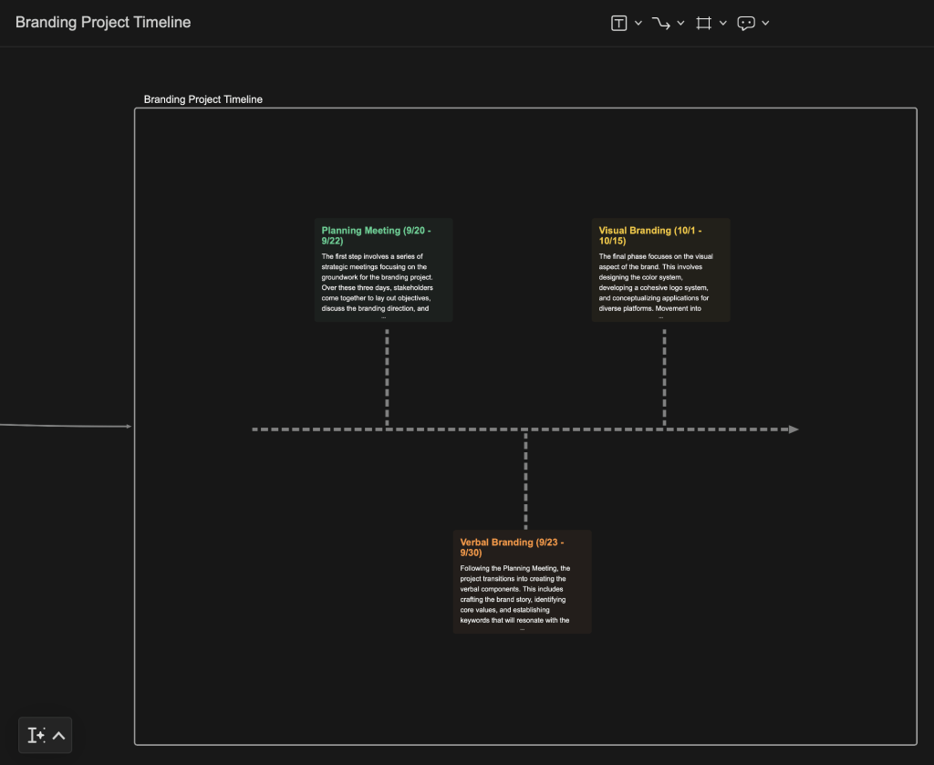Select the Visual Branding (10/1 - 10/15) heading
The image size is (934, 765).
click(650, 236)
